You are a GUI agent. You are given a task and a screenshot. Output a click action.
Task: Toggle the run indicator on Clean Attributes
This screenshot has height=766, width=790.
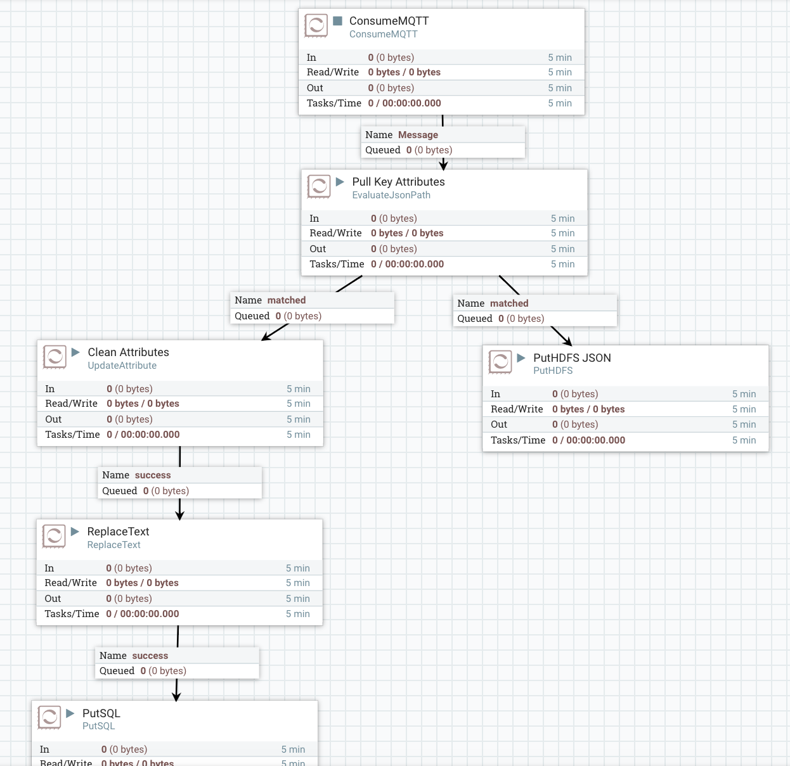tap(76, 352)
